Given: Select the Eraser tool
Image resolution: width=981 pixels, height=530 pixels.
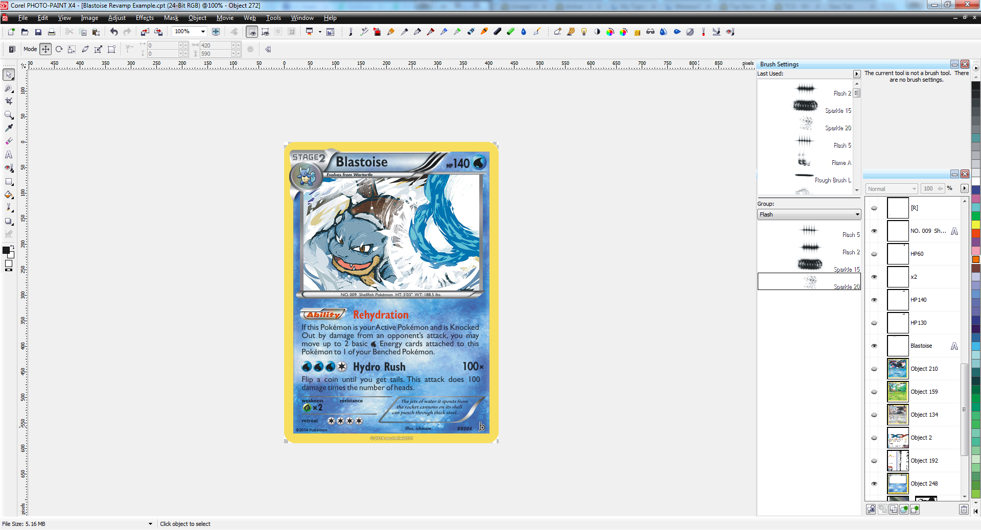Looking at the screenshot, I should point(9,141).
